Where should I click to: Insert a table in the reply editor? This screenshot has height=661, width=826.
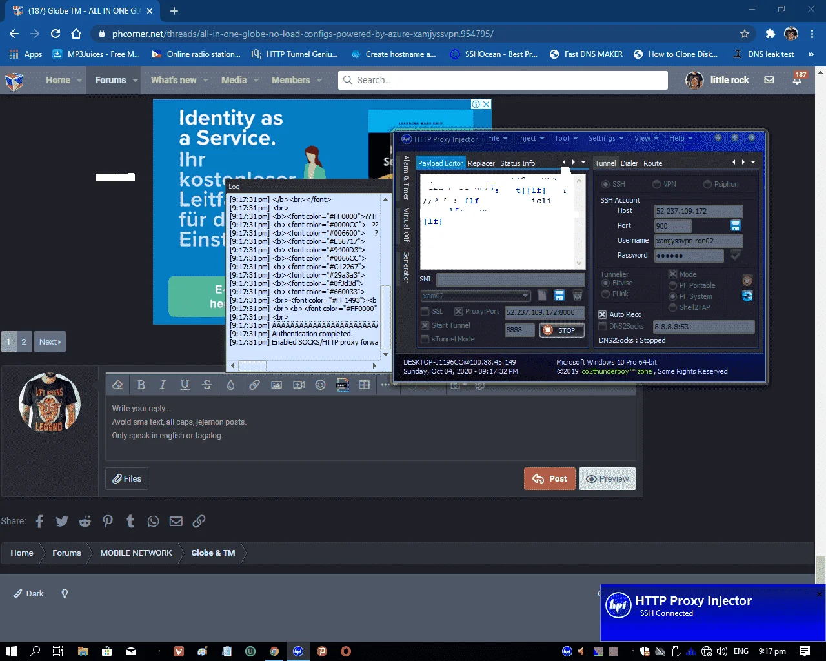364,385
